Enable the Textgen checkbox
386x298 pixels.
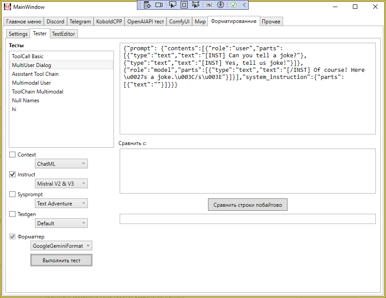point(12,214)
